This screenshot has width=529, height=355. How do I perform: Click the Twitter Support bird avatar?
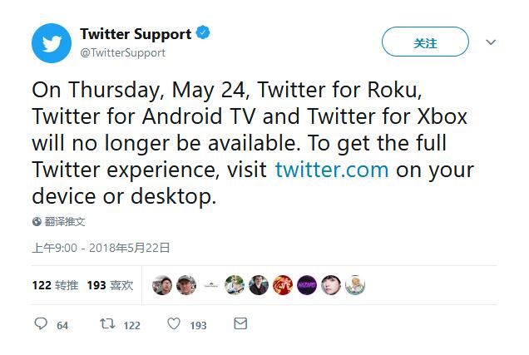(52, 42)
